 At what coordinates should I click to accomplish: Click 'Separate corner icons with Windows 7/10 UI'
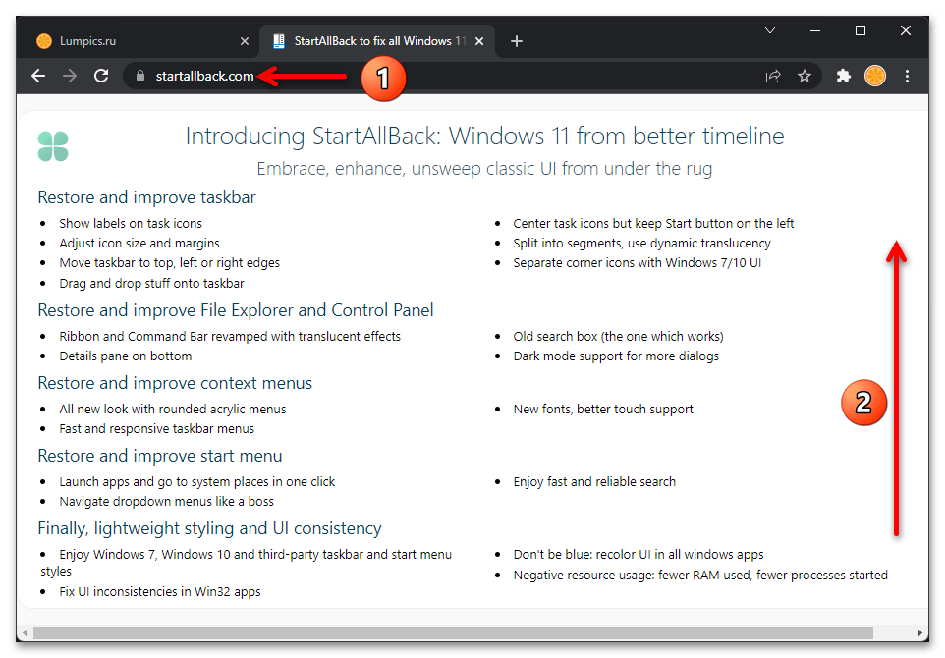(x=637, y=263)
